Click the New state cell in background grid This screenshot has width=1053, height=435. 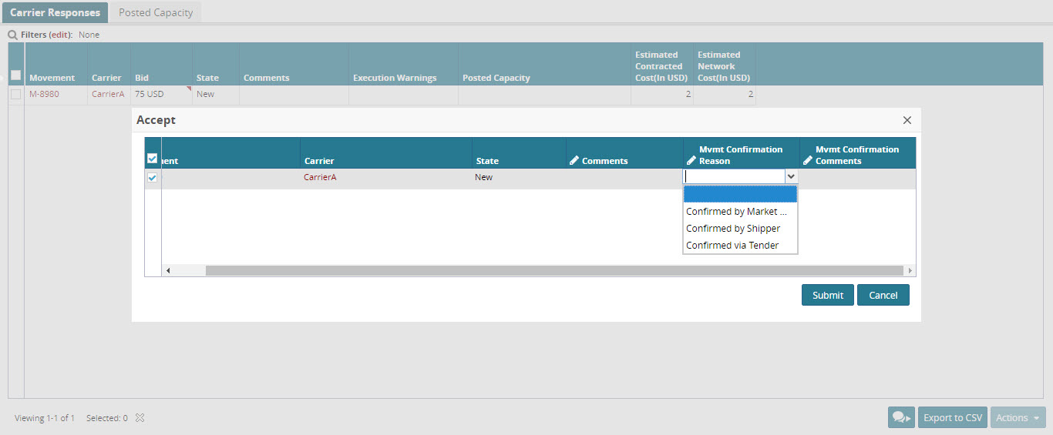216,94
